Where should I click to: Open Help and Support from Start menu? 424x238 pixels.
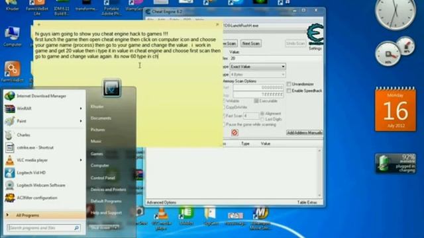[106, 213]
